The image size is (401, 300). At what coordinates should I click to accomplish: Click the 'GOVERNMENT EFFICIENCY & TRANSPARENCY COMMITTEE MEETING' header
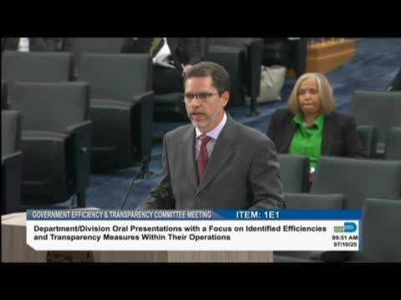point(122,215)
